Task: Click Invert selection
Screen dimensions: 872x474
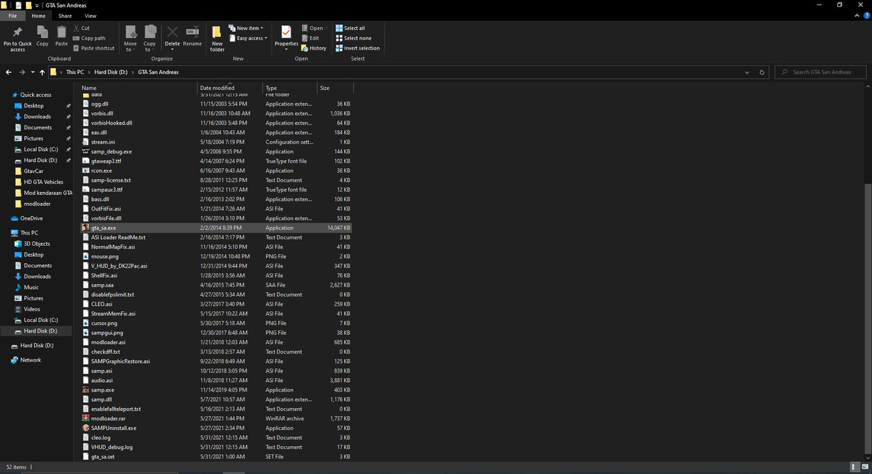Action: click(357, 48)
